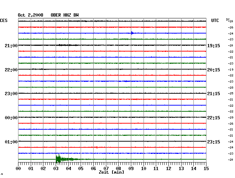Image resolution: width=235 pixels, height=178 pixels.
Task: Click minute label "07" on the Zeit axis
Action: 106,169
